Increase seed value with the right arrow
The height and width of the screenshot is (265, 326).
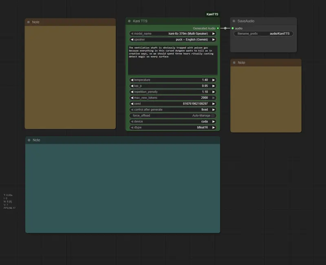click(x=214, y=104)
